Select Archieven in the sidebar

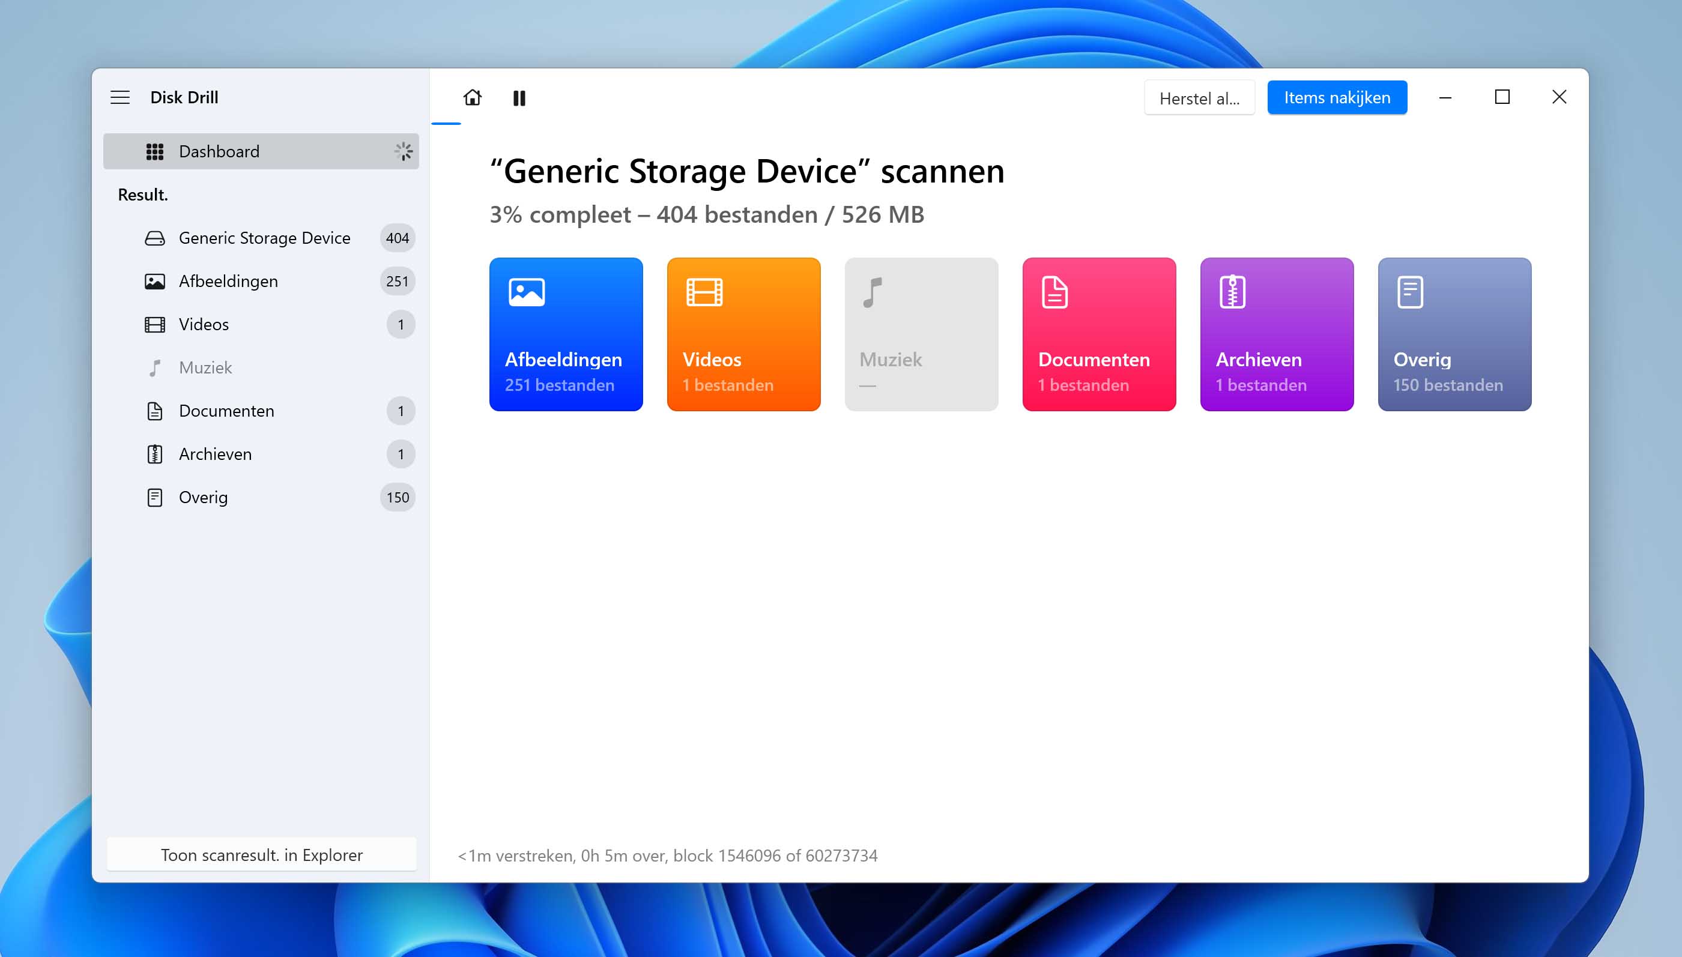pyautogui.click(x=214, y=454)
